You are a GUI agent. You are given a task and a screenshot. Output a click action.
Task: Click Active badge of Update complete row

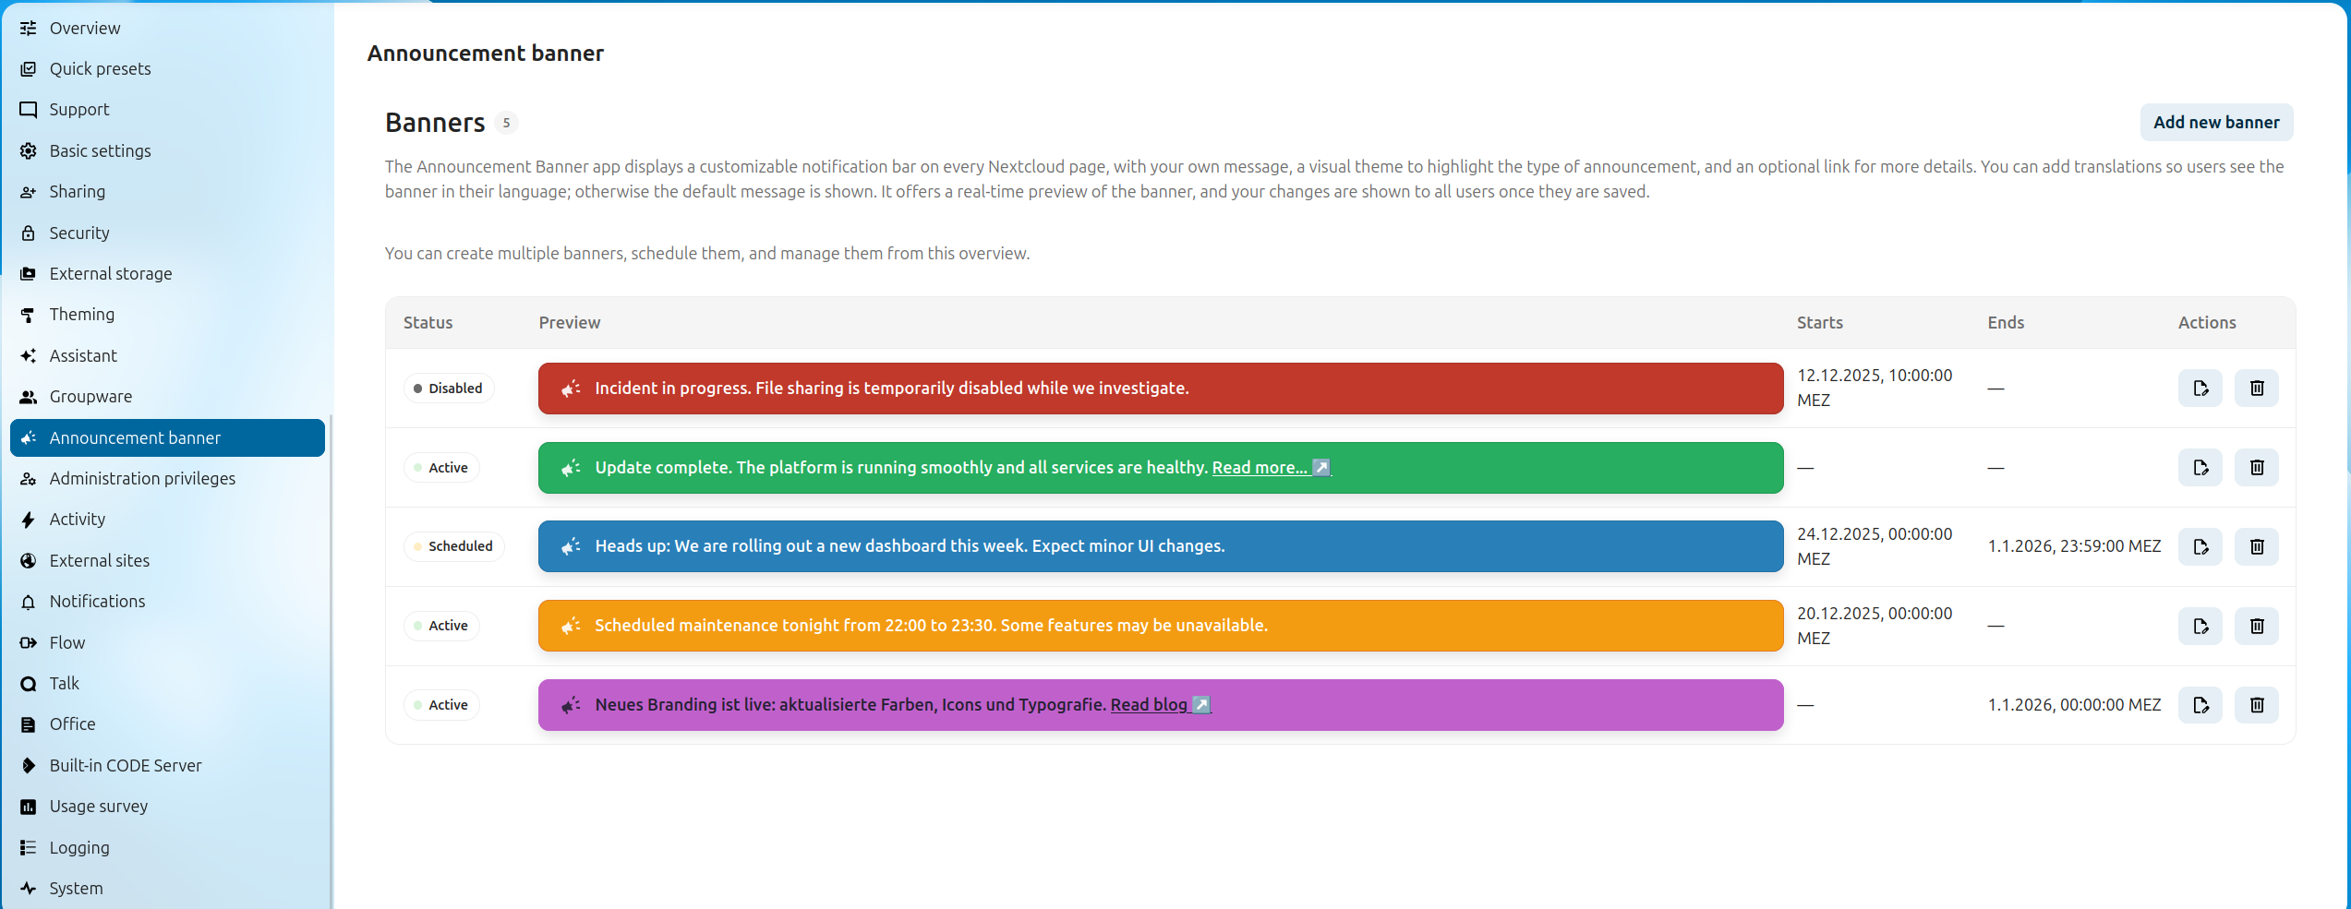click(x=441, y=468)
